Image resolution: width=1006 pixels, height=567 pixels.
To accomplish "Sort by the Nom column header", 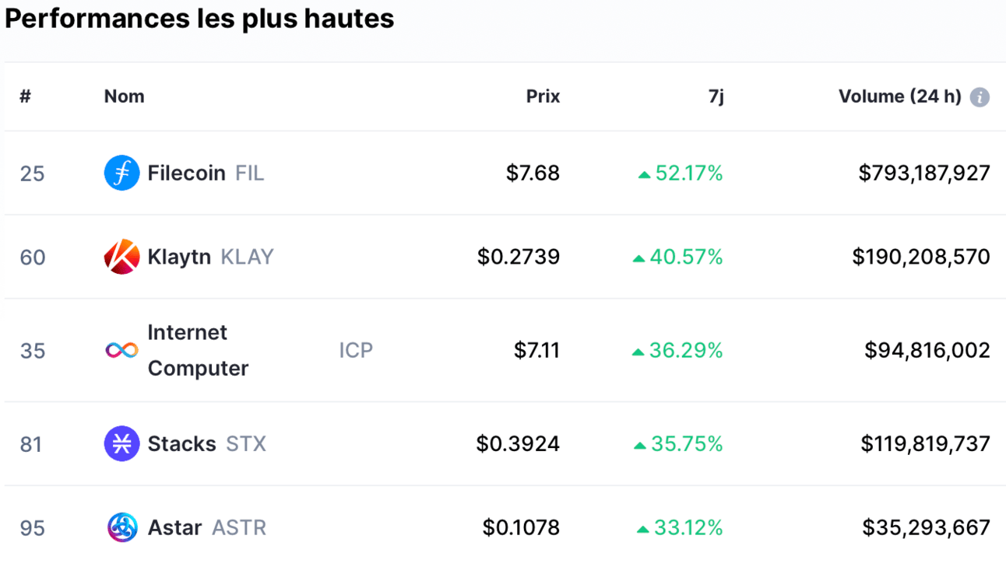I will point(124,96).
